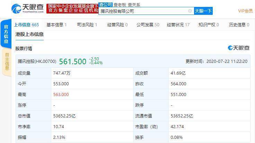This screenshot has width=255, height=143.
Task: Click the price change -2.50
Action: [94, 59]
